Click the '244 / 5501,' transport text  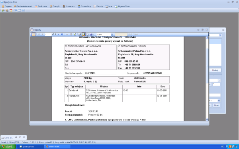click(90, 73)
